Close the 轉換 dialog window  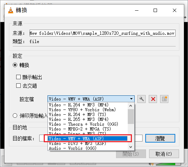tap(175, 10)
